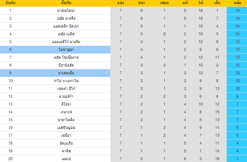Select team name คาดิส

pyautogui.click(x=66, y=151)
